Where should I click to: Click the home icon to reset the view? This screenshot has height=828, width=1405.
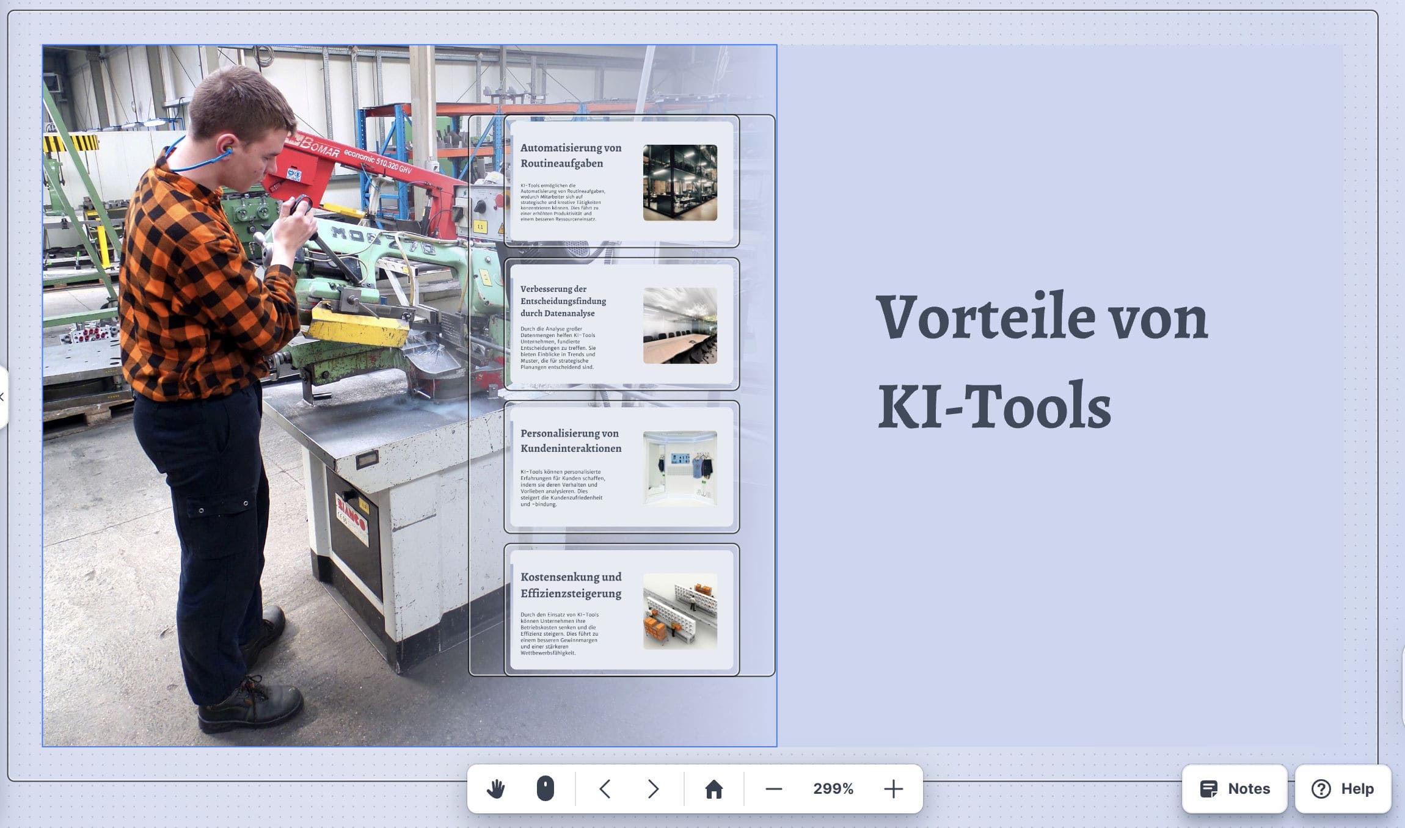point(713,788)
